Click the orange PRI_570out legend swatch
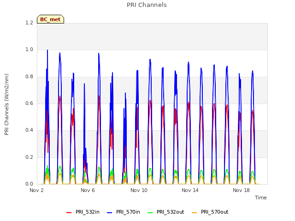 tap(195, 213)
